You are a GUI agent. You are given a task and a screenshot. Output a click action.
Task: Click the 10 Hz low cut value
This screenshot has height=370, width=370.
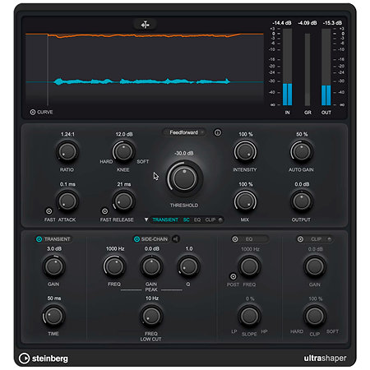pyautogui.click(x=152, y=298)
